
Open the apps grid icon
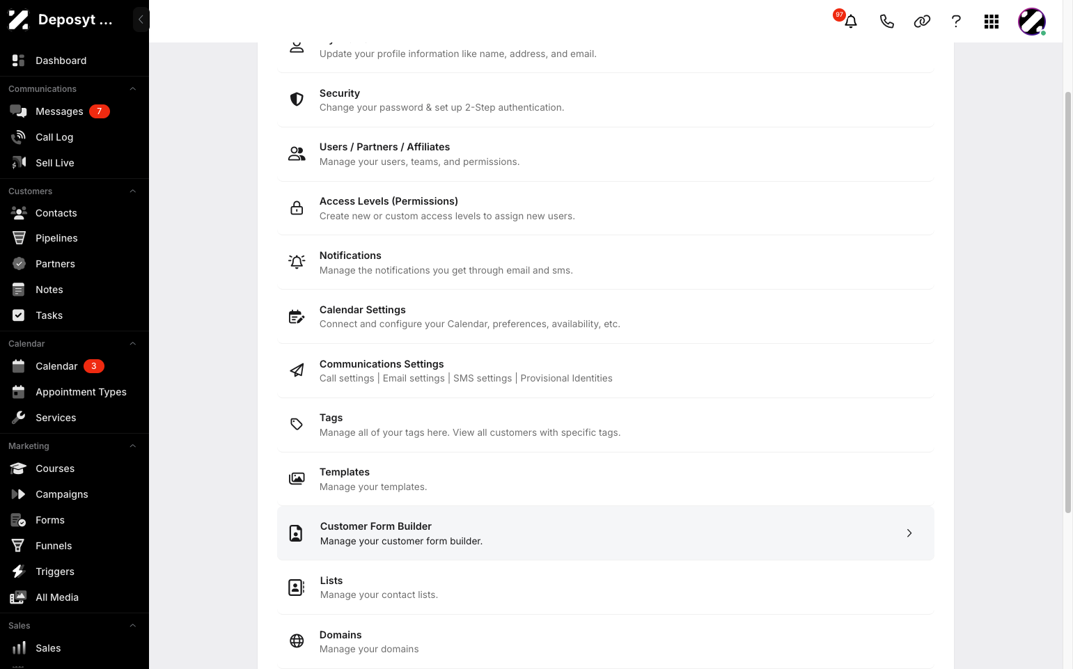[x=992, y=22]
